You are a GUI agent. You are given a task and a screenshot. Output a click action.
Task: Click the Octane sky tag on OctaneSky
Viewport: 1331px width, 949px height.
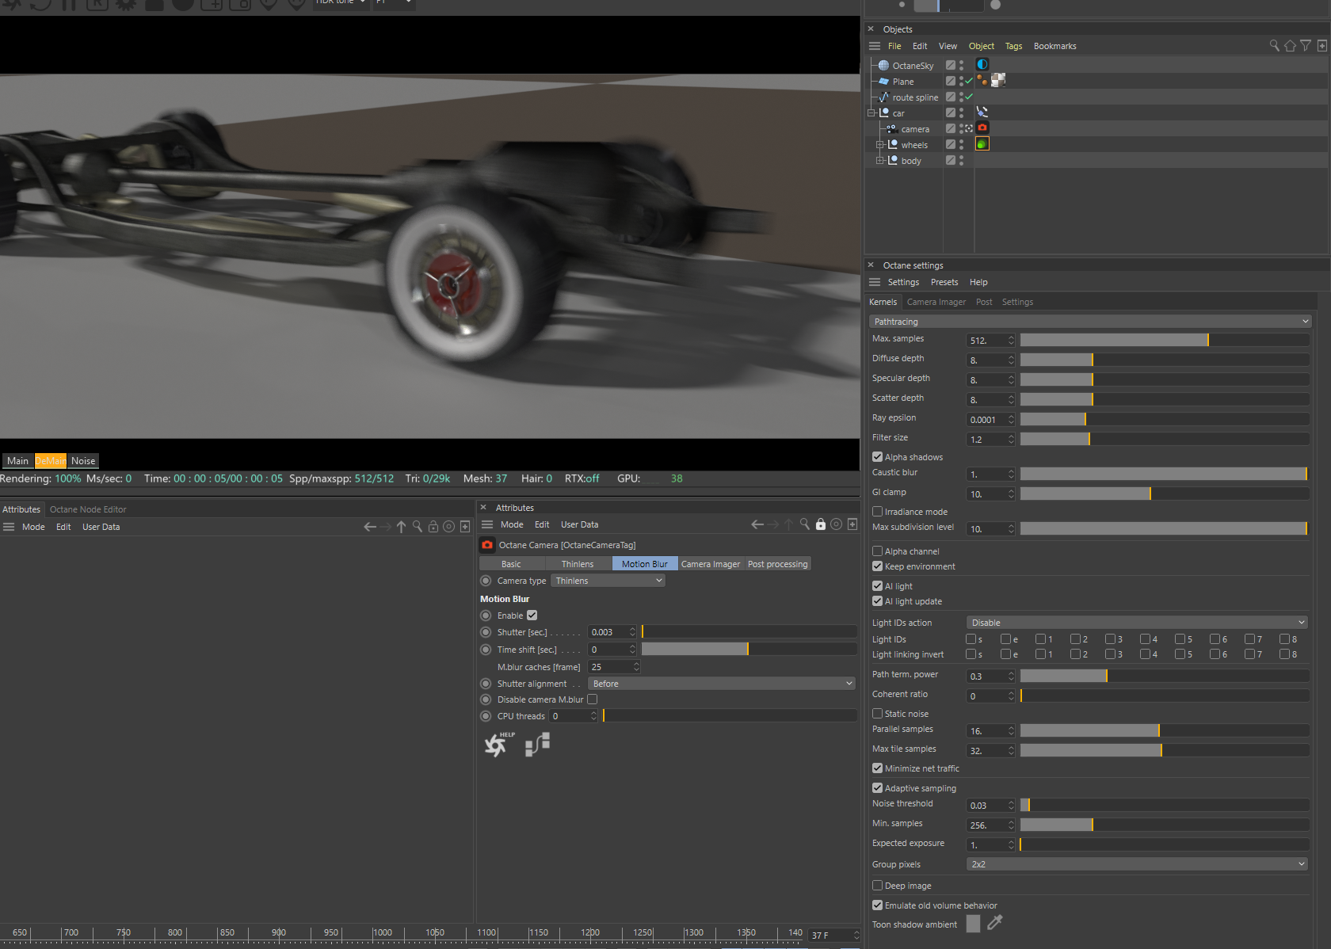click(982, 65)
